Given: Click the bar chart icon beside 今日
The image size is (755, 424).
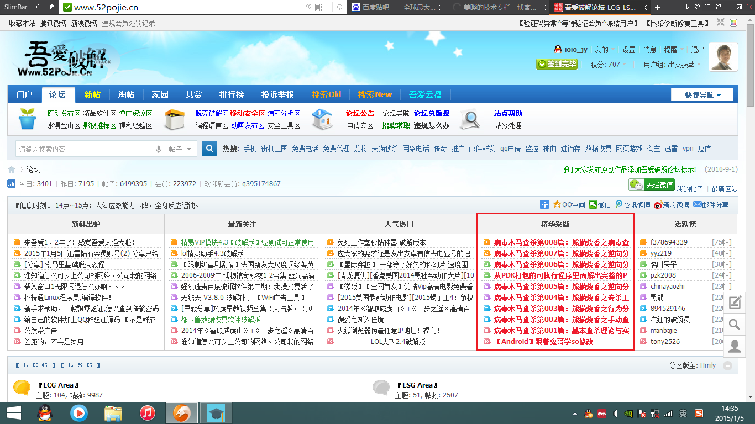Looking at the screenshot, I should [11, 184].
